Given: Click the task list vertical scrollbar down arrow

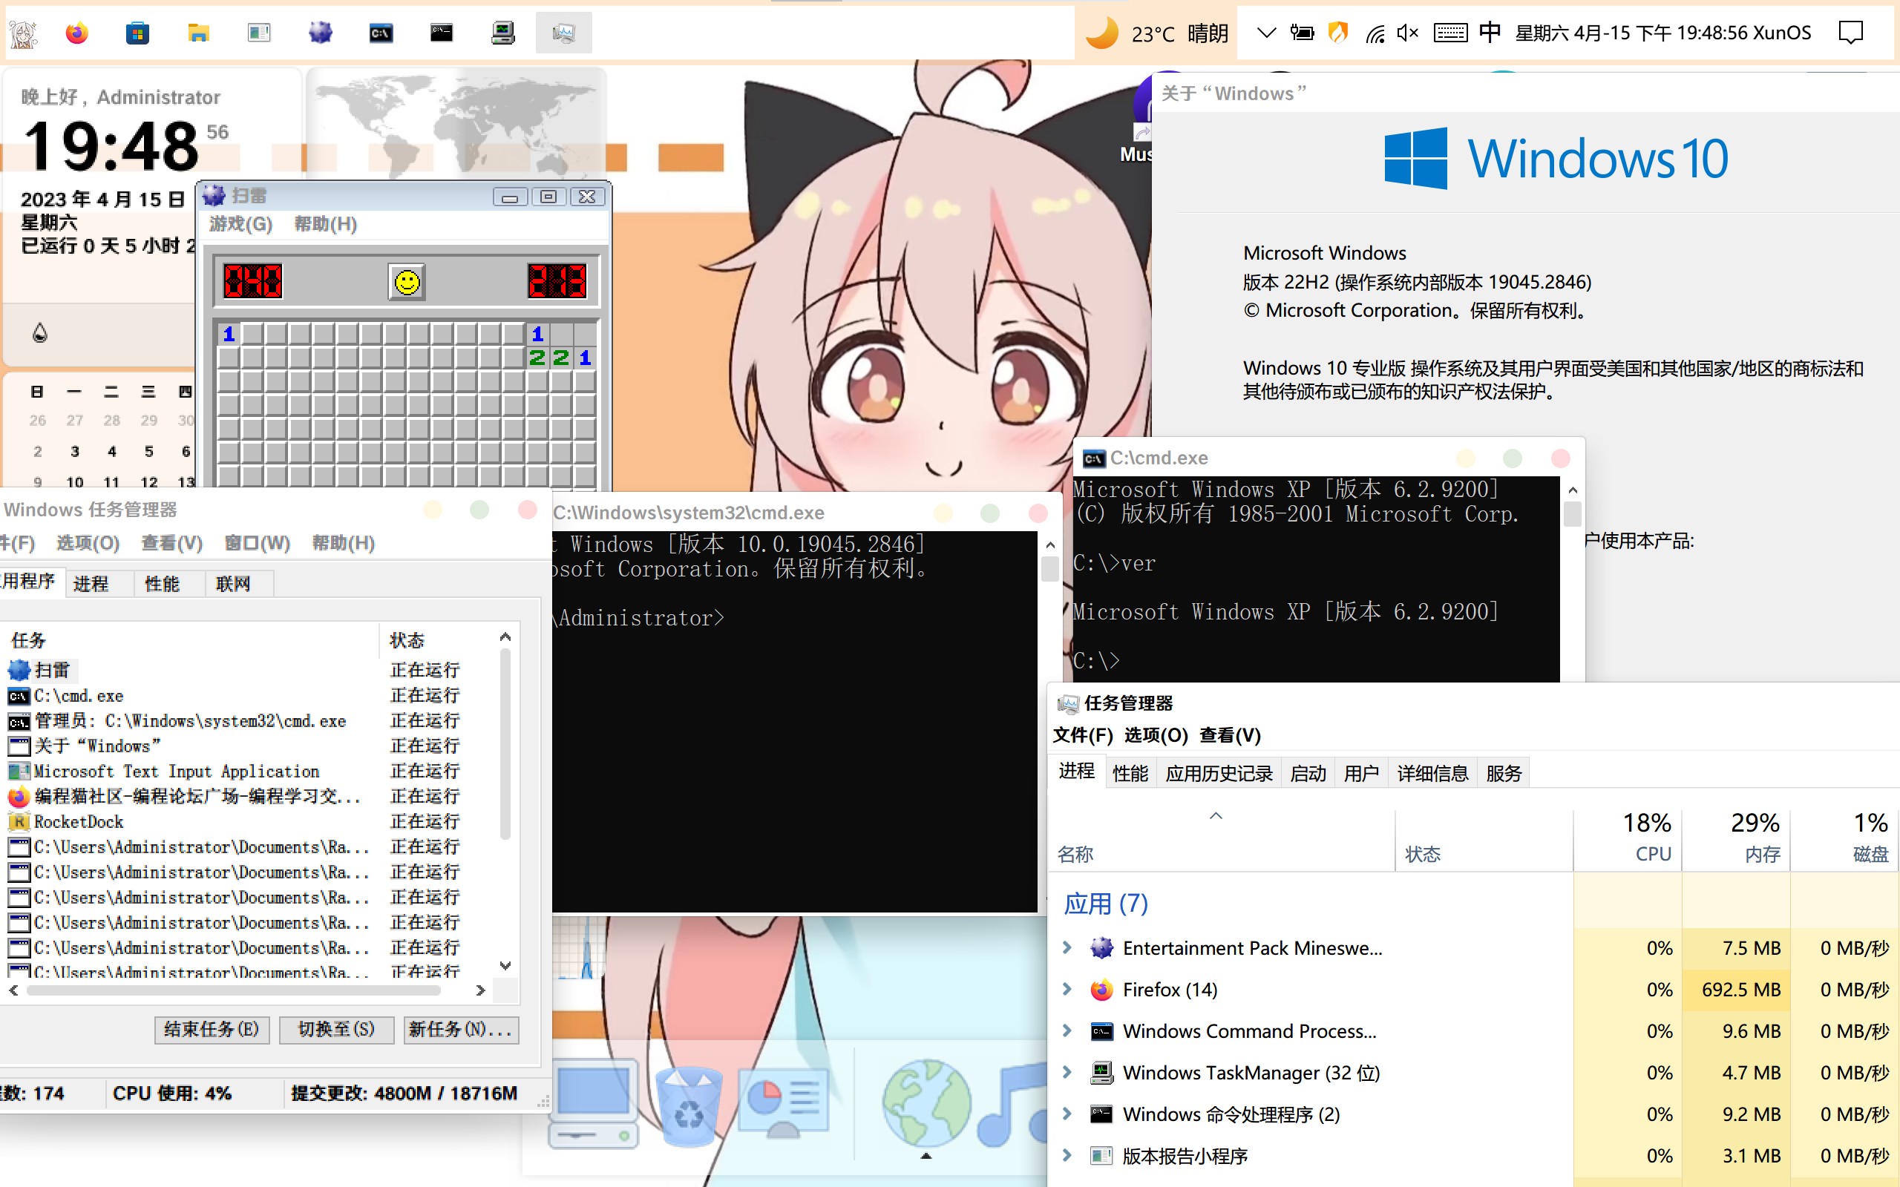Looking at the screenshot, I should pyautogui.click(x=505, y=966).
